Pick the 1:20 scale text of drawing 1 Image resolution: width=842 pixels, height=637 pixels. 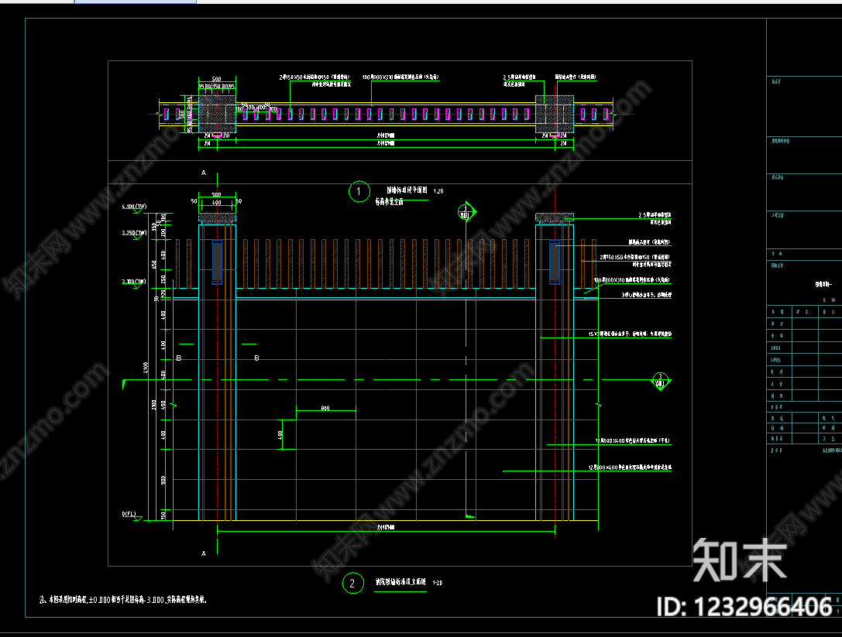(438, 191)
